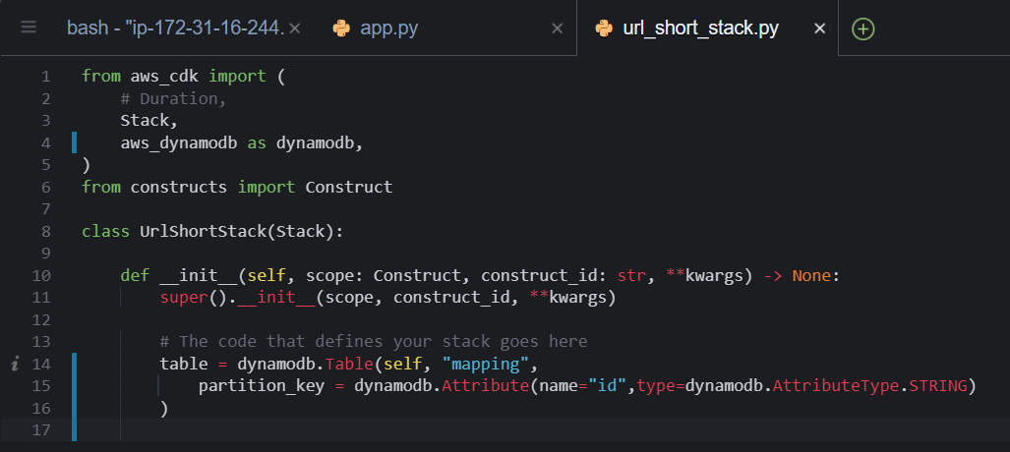
Task: Click the Construct import on line 6
Action: (348, 187)
